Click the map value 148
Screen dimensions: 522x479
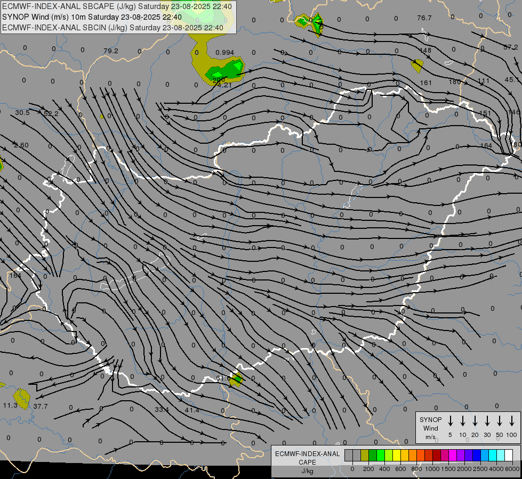click(x=425, y=50)
